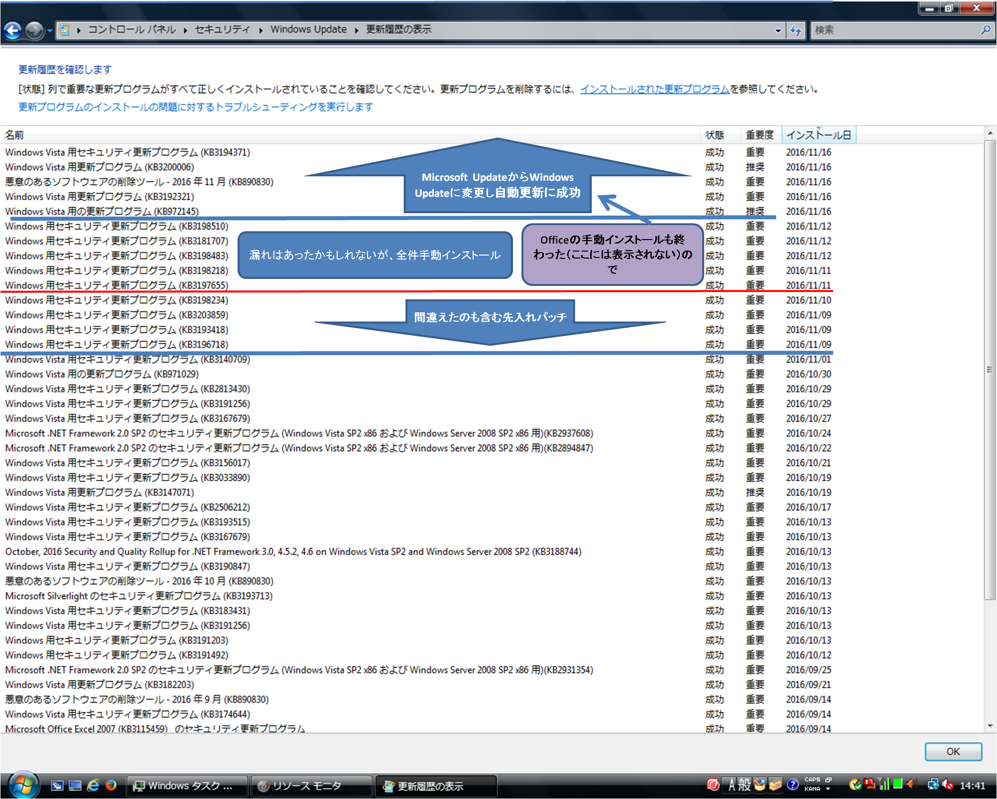This screenshot has width=997, height=799.
Task: Open address bar history dropdown
Action: (x=778, y=30)
